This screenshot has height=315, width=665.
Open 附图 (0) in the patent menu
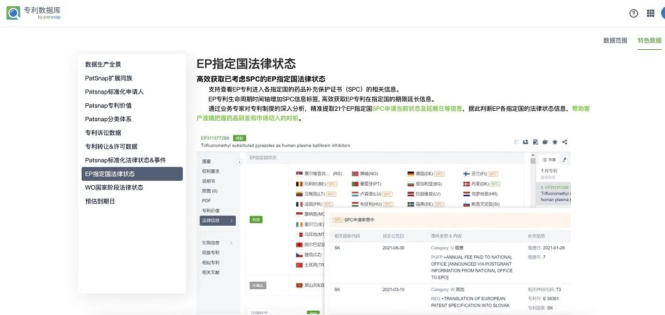click(210, 191)
